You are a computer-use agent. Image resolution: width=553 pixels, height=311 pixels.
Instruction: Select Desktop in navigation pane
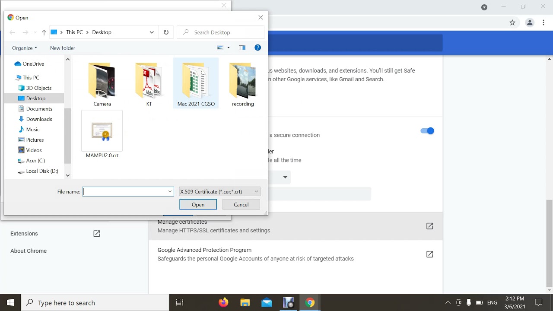(35, 98)
